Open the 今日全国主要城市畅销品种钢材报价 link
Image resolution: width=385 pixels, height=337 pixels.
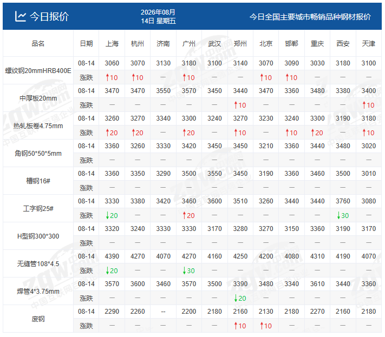[x=310, y=17]
